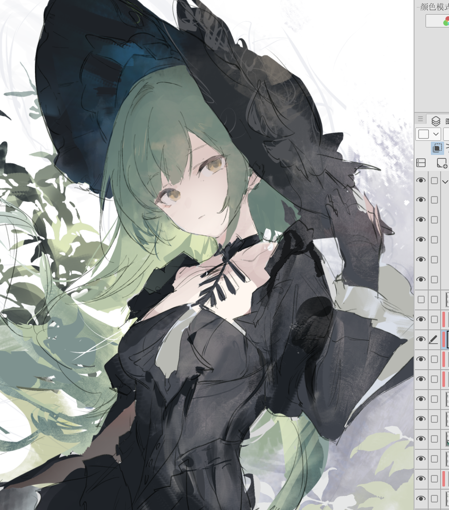Hide the active layer marked with the pen
The height and width of the screenshot is (510, 449).
[x=421, y=339]
